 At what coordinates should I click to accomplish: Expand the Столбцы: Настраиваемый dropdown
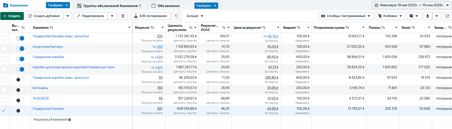pyautogui.click(x=346, y=16)
